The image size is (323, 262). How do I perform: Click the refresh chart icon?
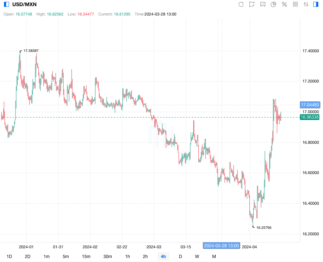coord(241,4)
